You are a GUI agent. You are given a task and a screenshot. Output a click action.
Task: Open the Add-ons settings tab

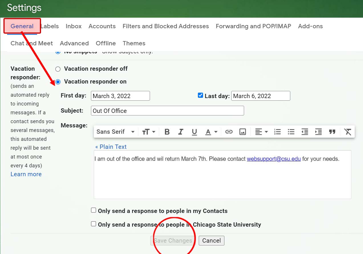click(311, 26)
